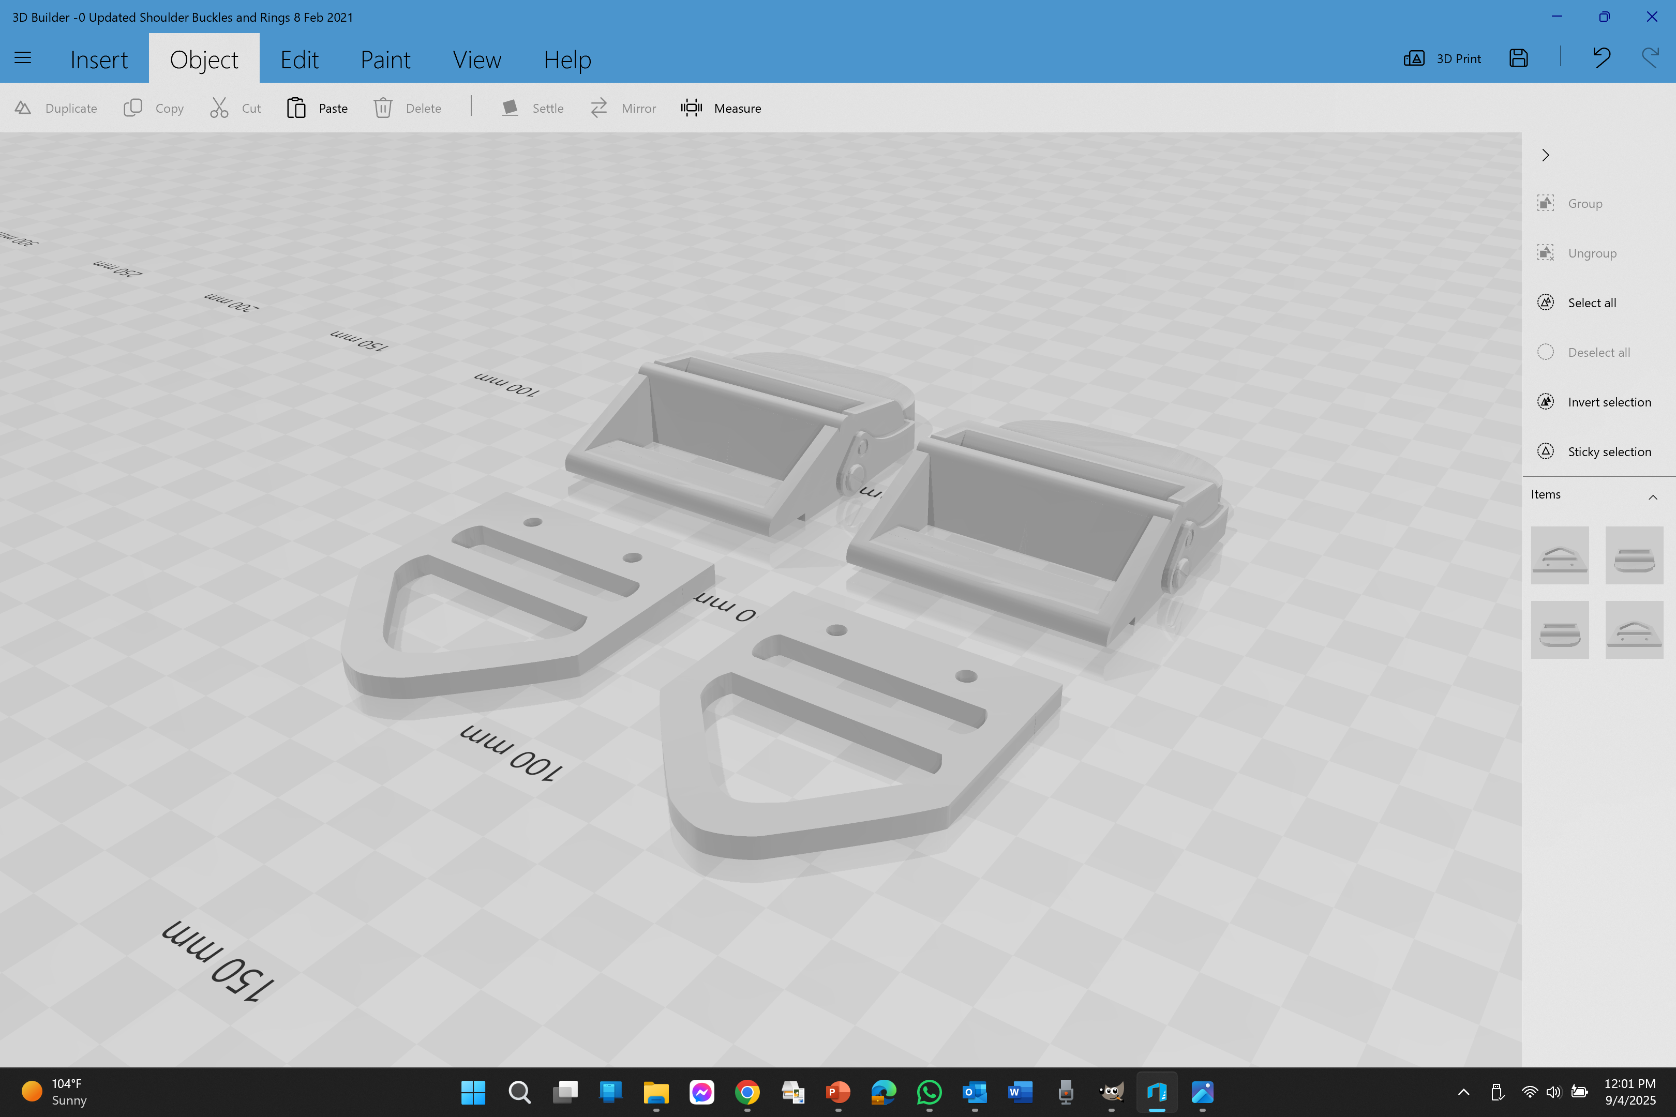The image size is (1676, 1117).
Task: Click the Delete trash tool
Action: pos(408,108)
